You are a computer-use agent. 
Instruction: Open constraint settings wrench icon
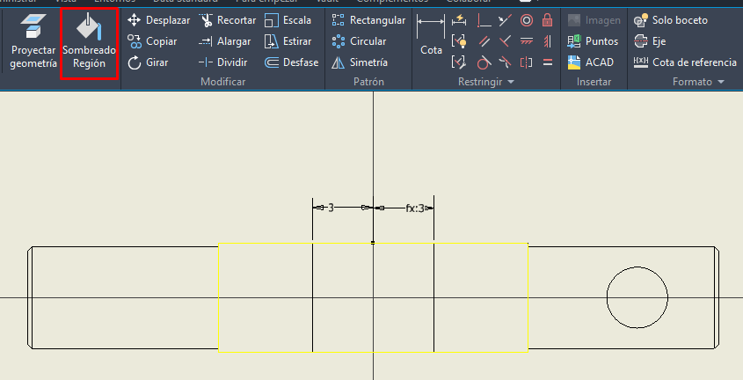tap(459, 62)
